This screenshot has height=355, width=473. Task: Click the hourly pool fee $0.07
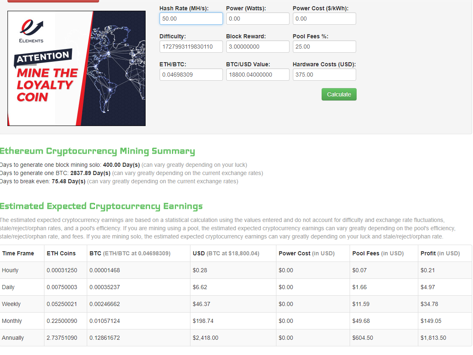point(359,270)
